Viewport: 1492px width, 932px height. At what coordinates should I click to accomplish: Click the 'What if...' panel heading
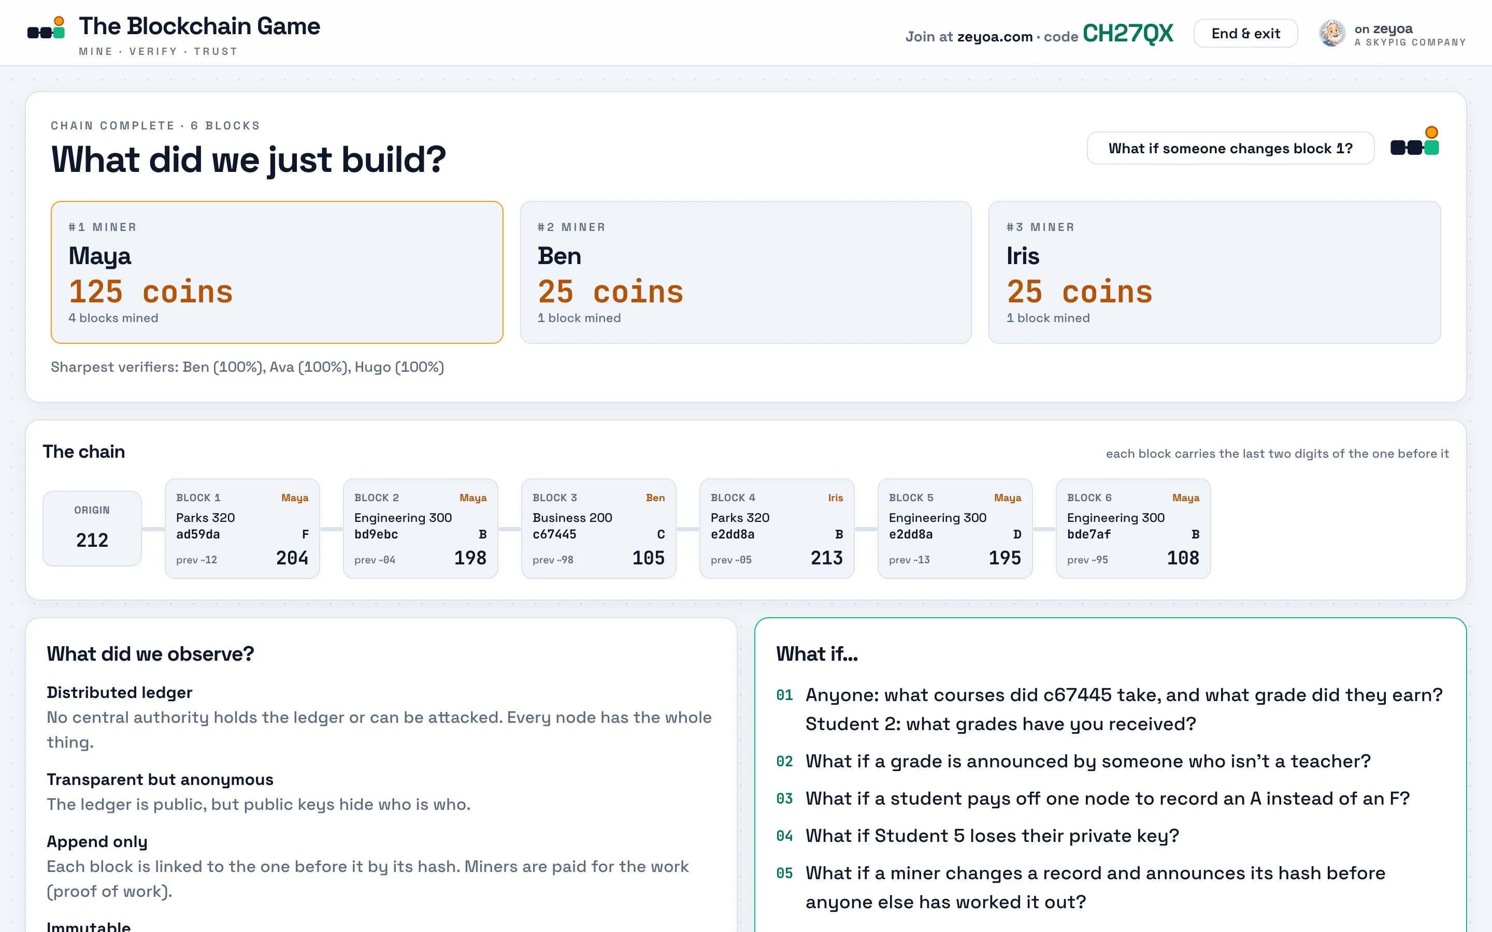(x=817, y=654)
